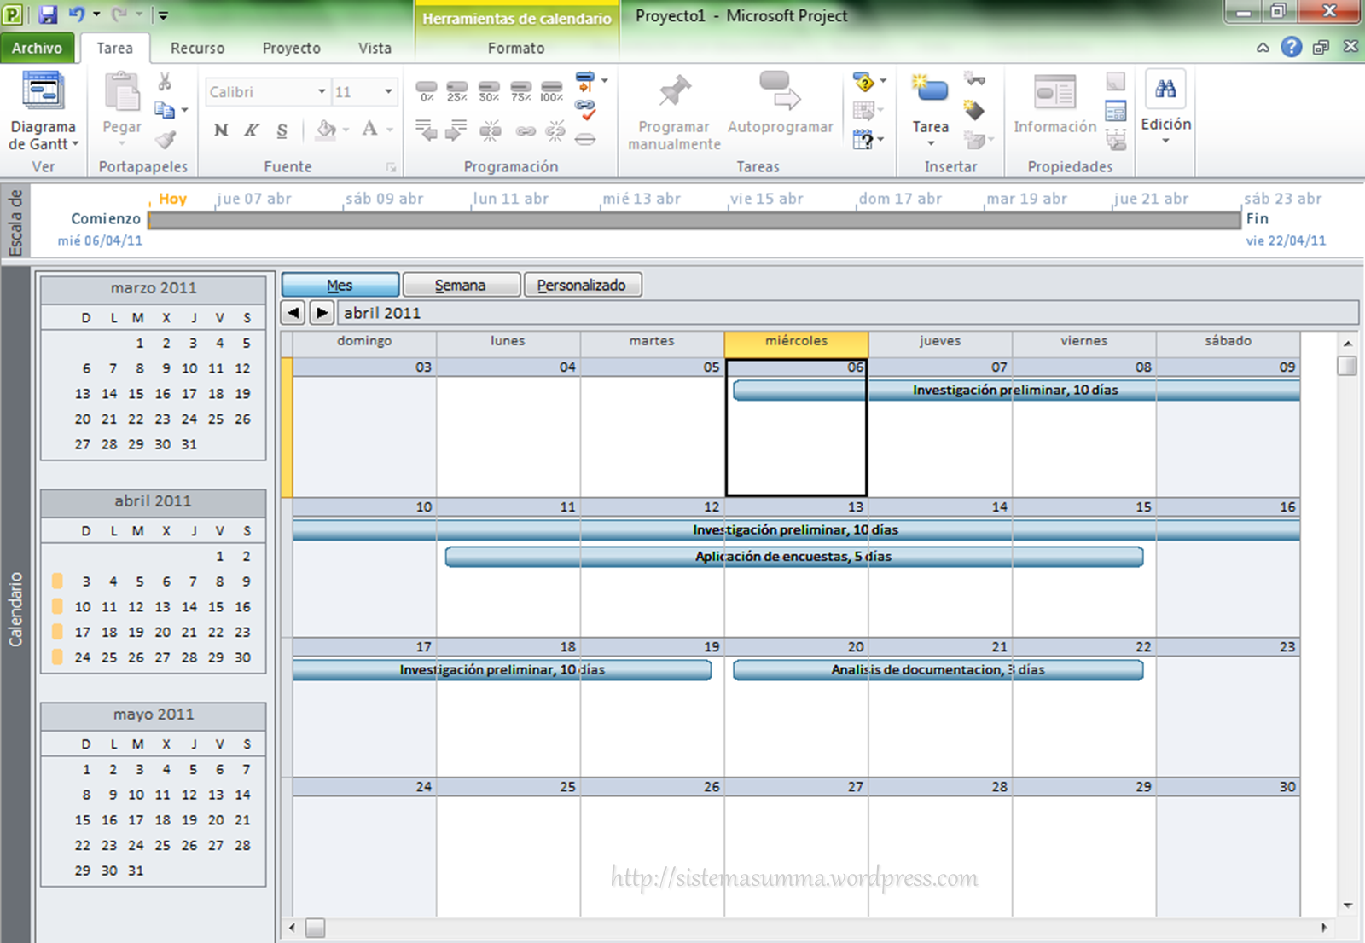Open the font size 11 dropdown

coord(388,92)
